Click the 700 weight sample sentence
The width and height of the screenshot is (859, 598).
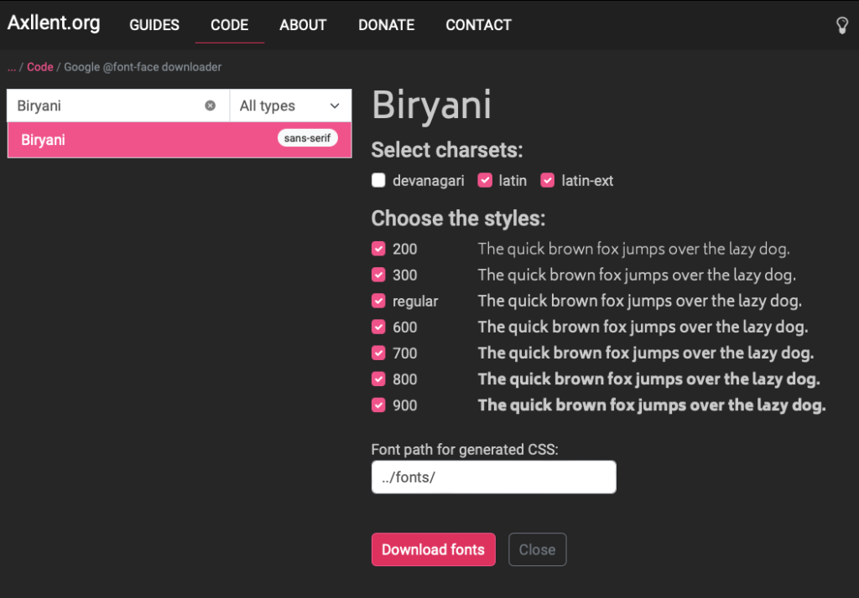[x=645, y=353]
